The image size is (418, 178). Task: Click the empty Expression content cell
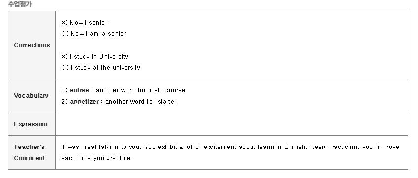[x=231, y=124]
